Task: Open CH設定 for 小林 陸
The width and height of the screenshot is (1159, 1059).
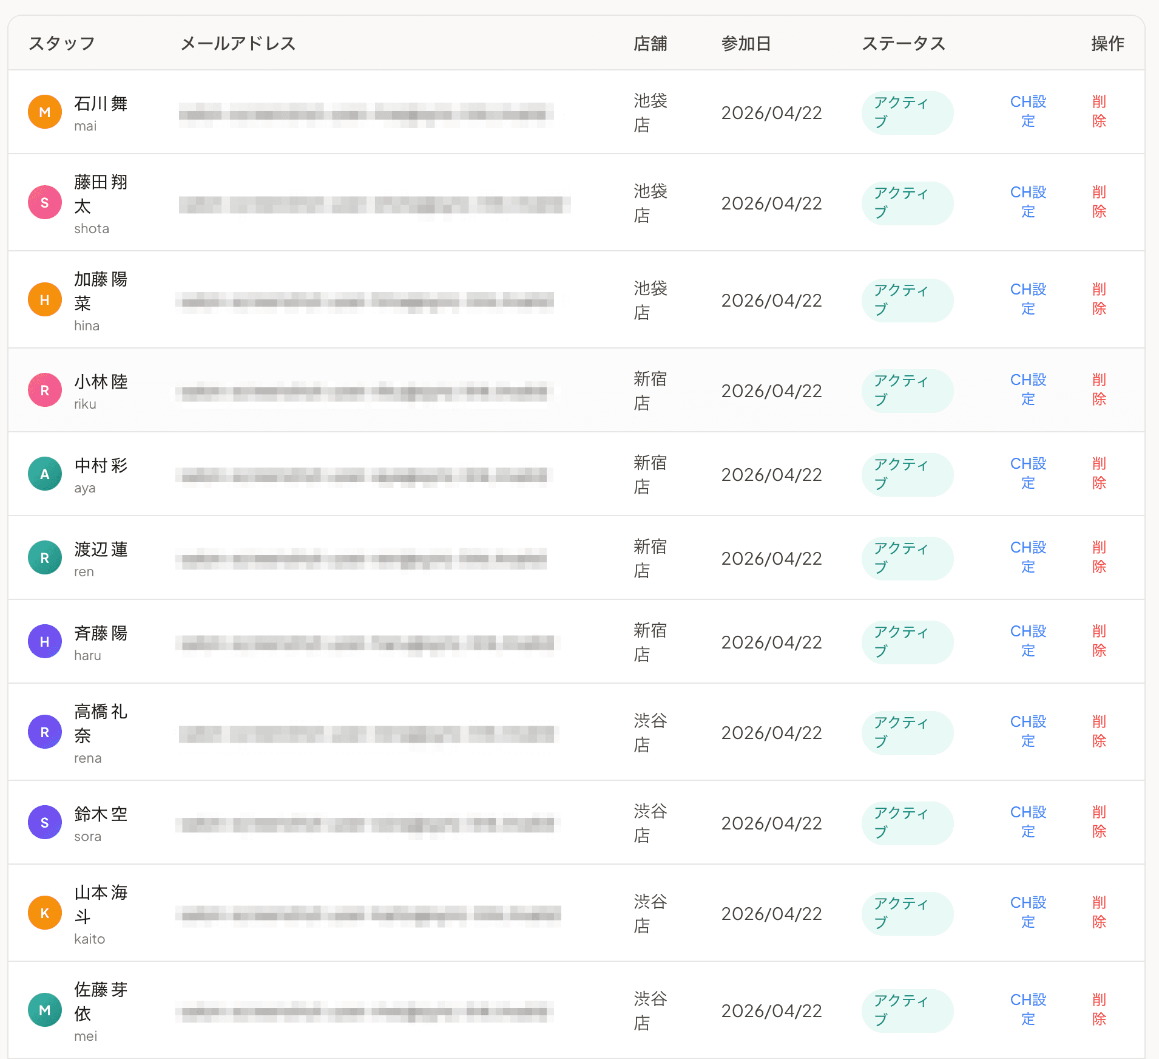Action: click(1028, 390)
